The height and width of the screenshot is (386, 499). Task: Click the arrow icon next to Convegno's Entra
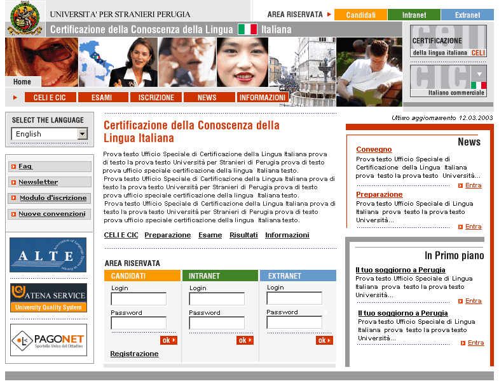(460, 185)
